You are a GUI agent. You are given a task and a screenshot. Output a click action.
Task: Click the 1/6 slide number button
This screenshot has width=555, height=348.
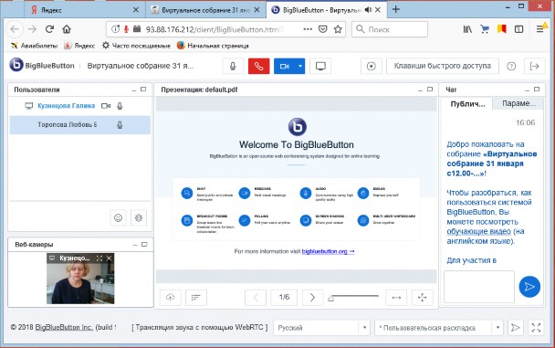pos(284,298)
